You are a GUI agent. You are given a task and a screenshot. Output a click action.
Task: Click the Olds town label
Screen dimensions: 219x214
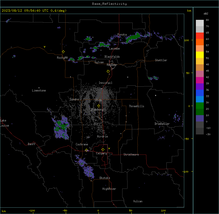coord(99,100)
